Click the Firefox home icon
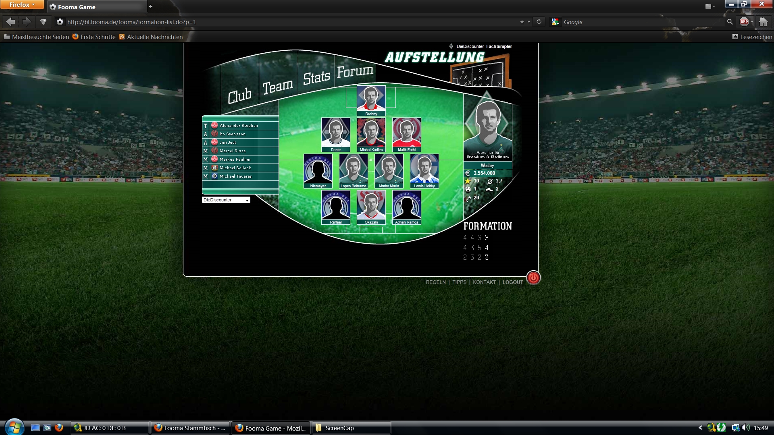The width and height of the screenshot is (774, 435). 763,22
